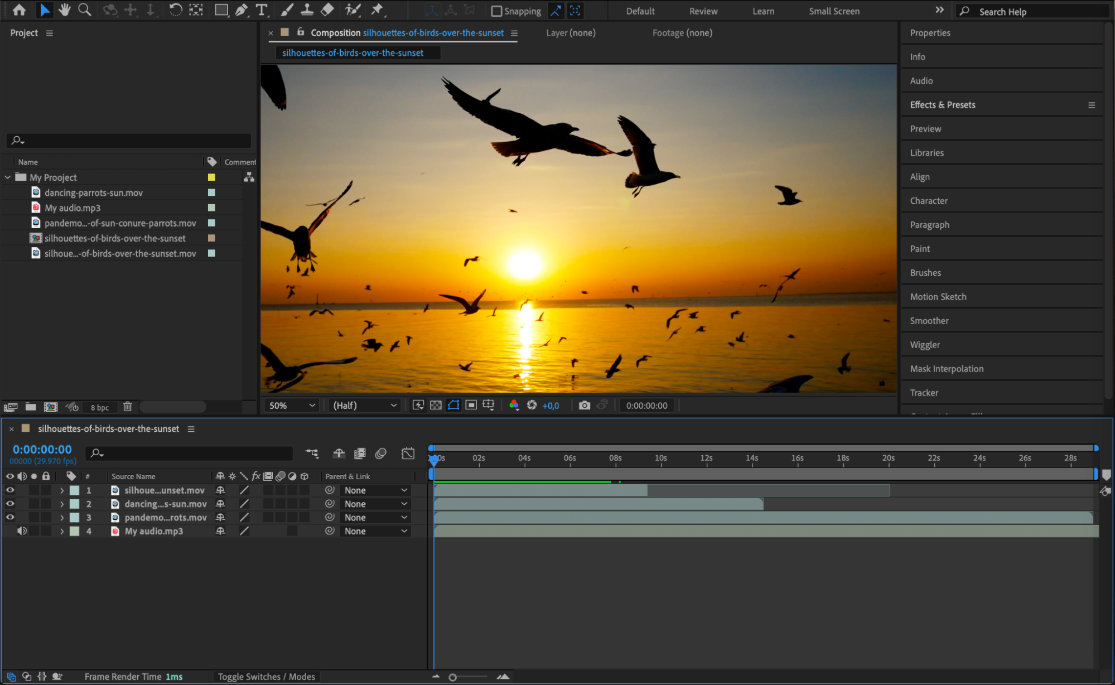1115x685 pixels.
Task: Select the Hand tool
Action: 64,10
